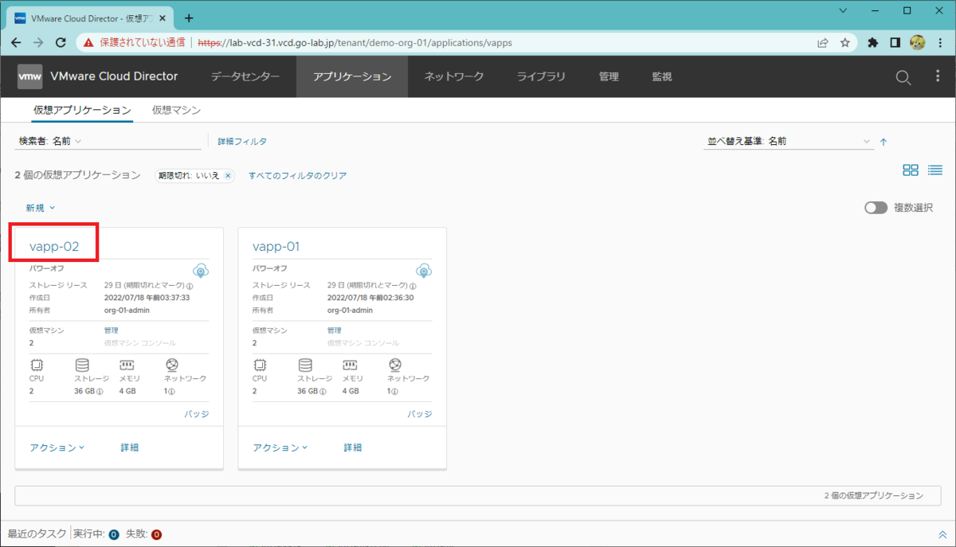This screenshot has width=956, height=547.
Task: Open the 監視 menu
Action: [x=662, y=76]
